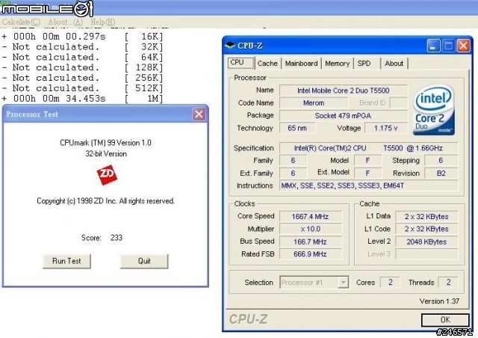Click the Instructions field listing MMX, SSE
The height and width of the screenshot is (338, 478).
point(368,185)
